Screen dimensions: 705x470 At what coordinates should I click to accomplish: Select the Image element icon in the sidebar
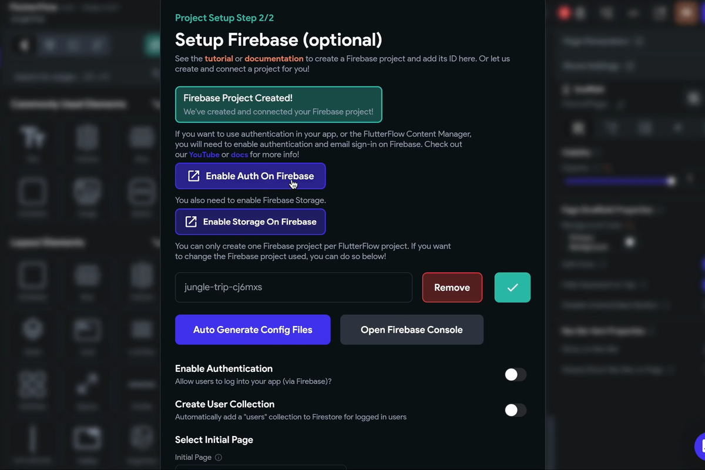(x=87, y=197)
